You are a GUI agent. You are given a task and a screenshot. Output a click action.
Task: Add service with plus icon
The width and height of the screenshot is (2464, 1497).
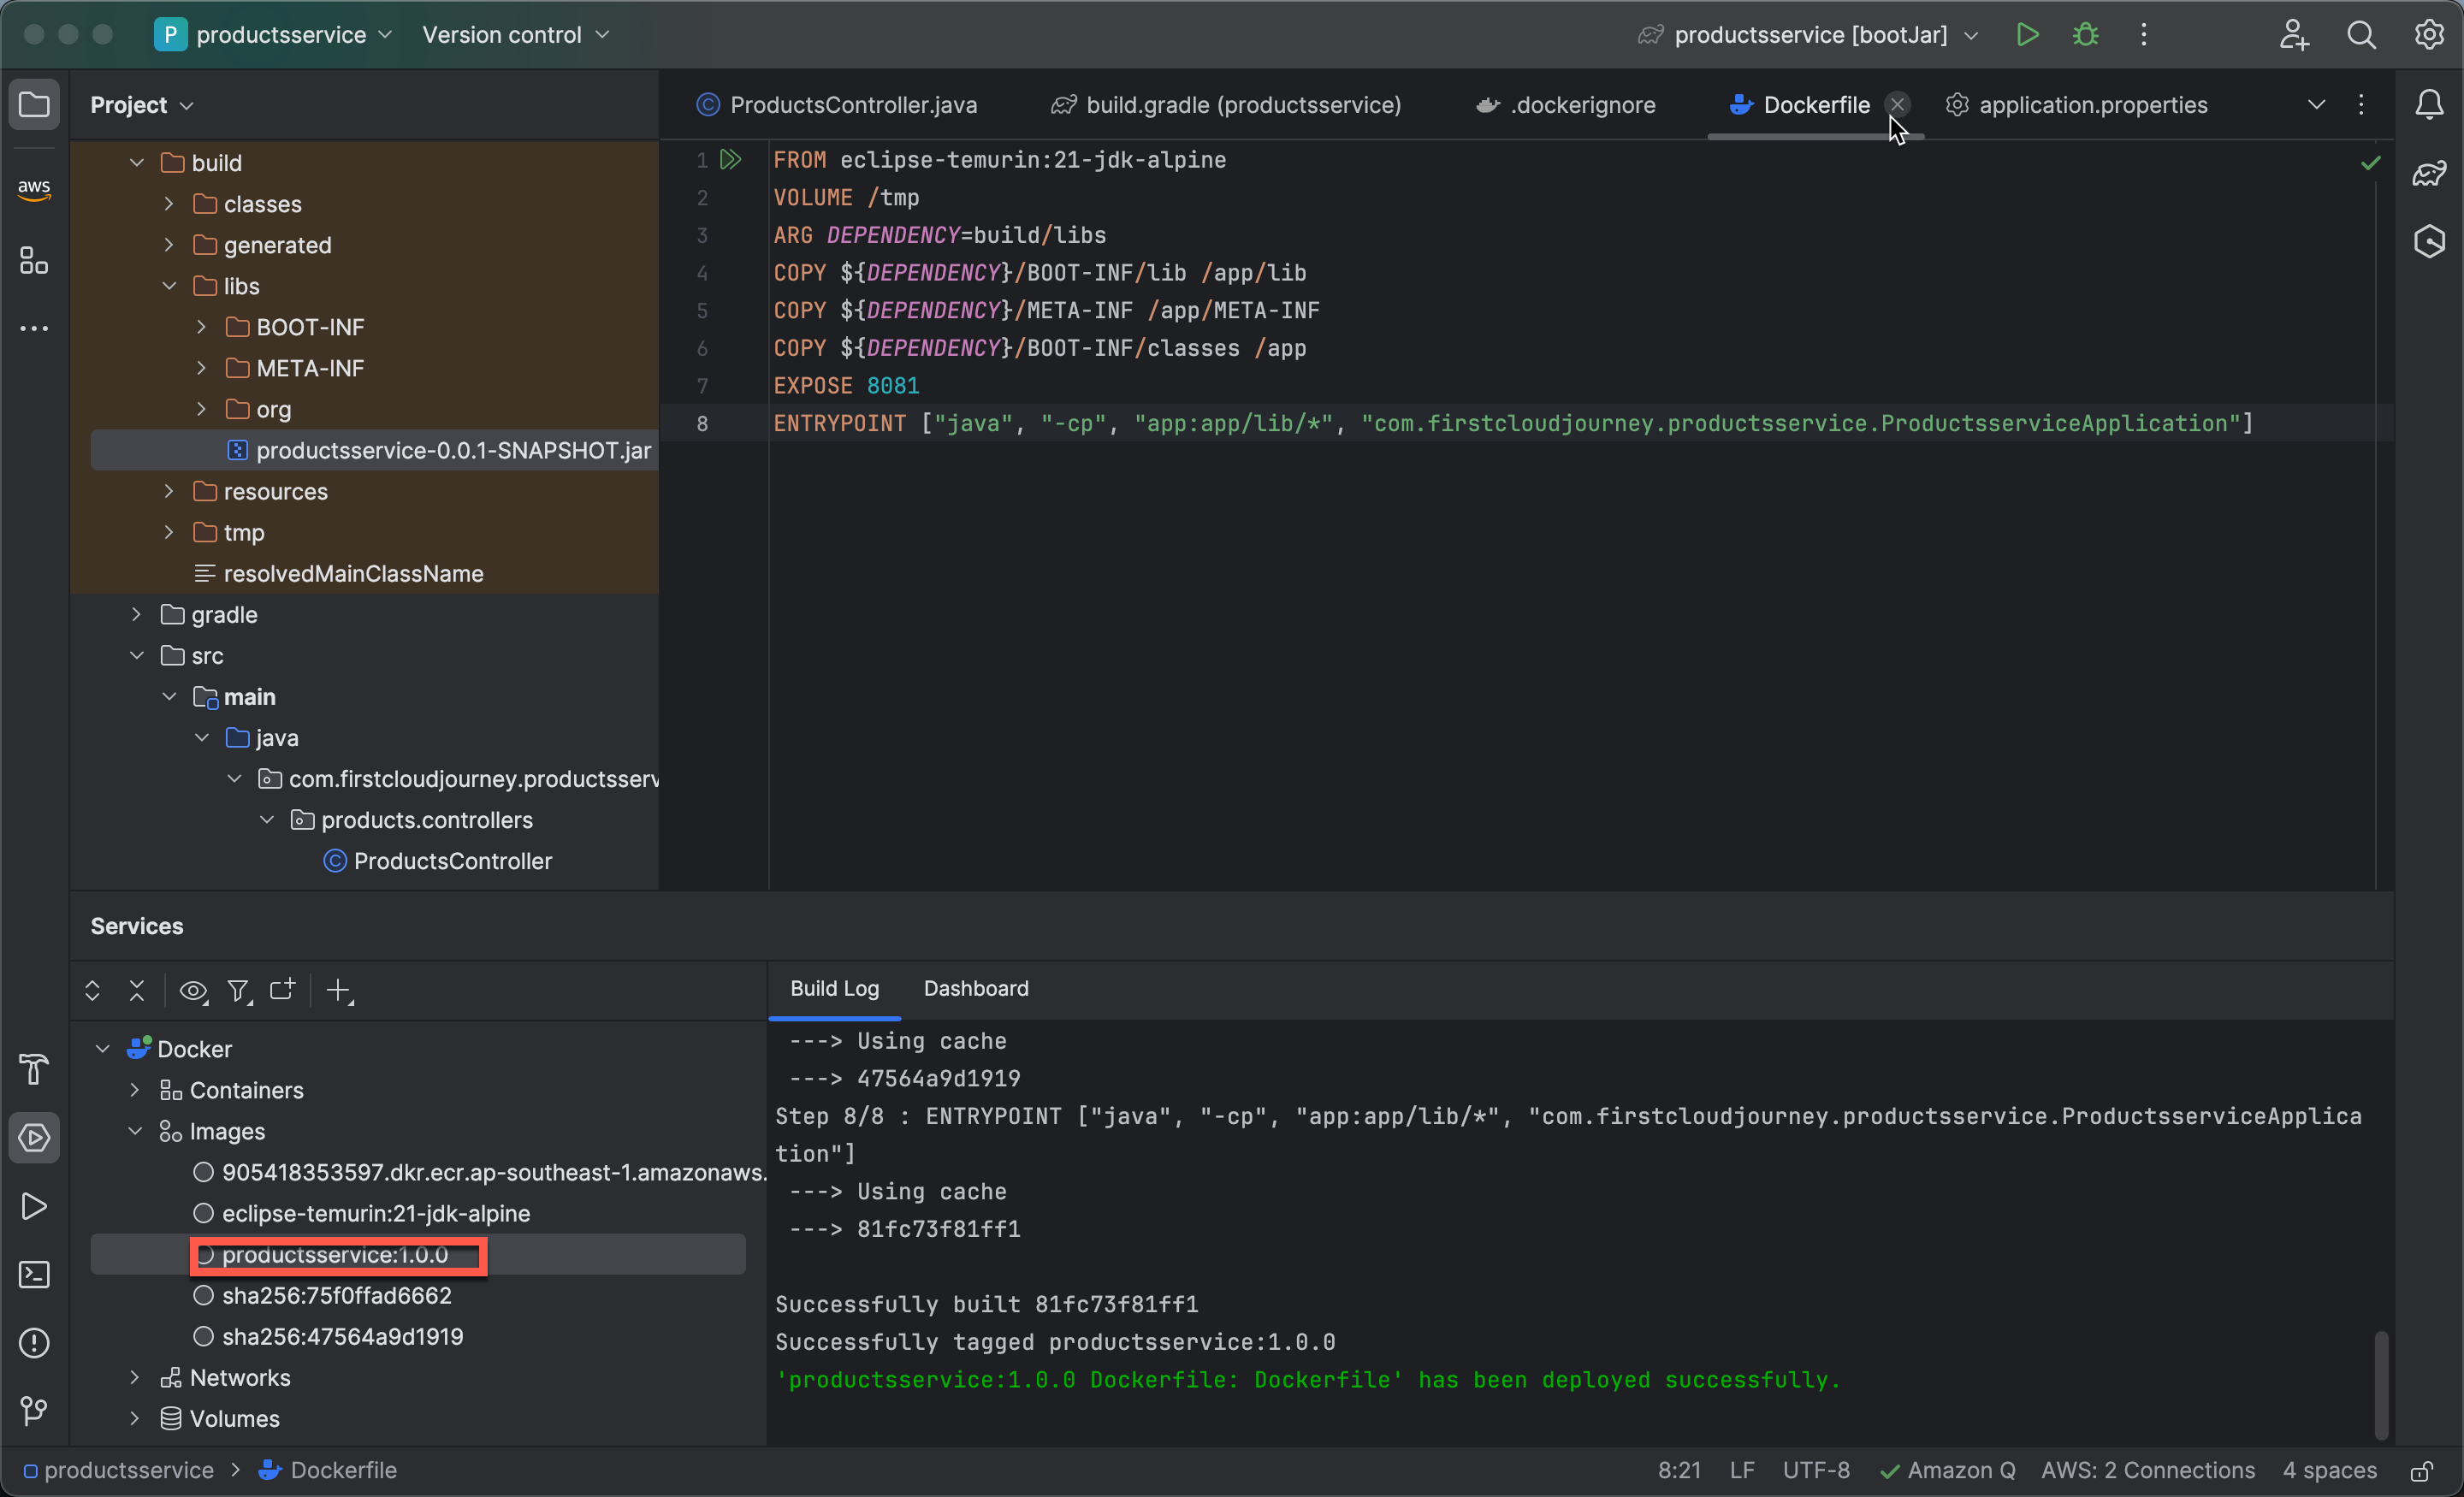point(340,990)
